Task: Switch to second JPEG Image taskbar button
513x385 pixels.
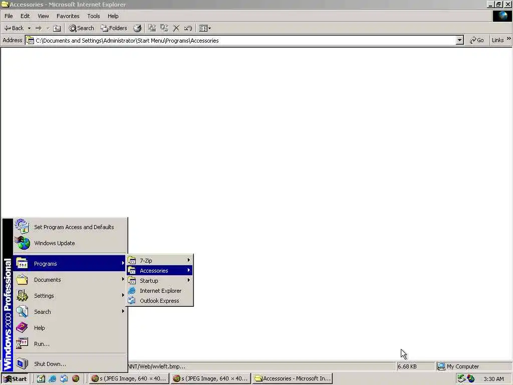Action: [x=211, y=379]
